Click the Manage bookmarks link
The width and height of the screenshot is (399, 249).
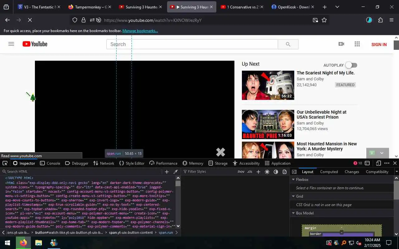click(x=140, y=31)
